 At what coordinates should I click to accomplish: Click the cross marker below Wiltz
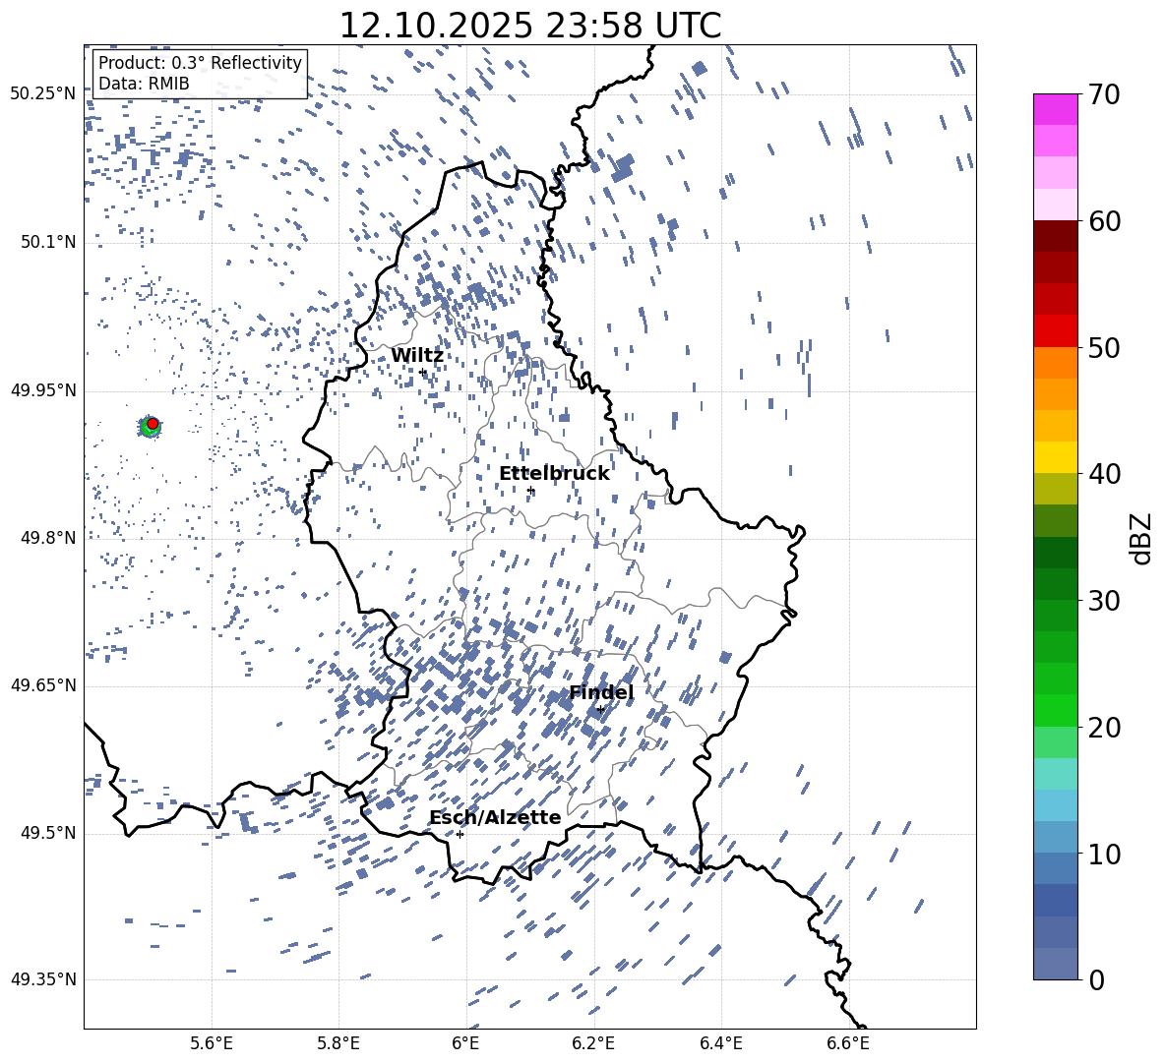tap(423, 372)
